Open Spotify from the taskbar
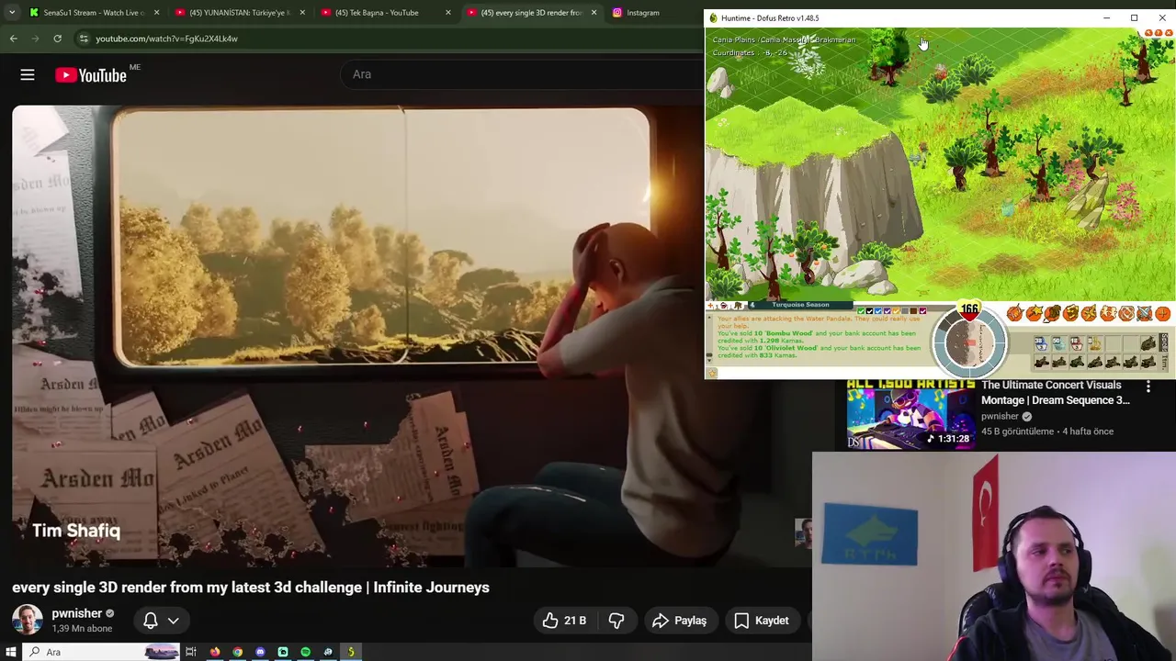 coord(305,652)
